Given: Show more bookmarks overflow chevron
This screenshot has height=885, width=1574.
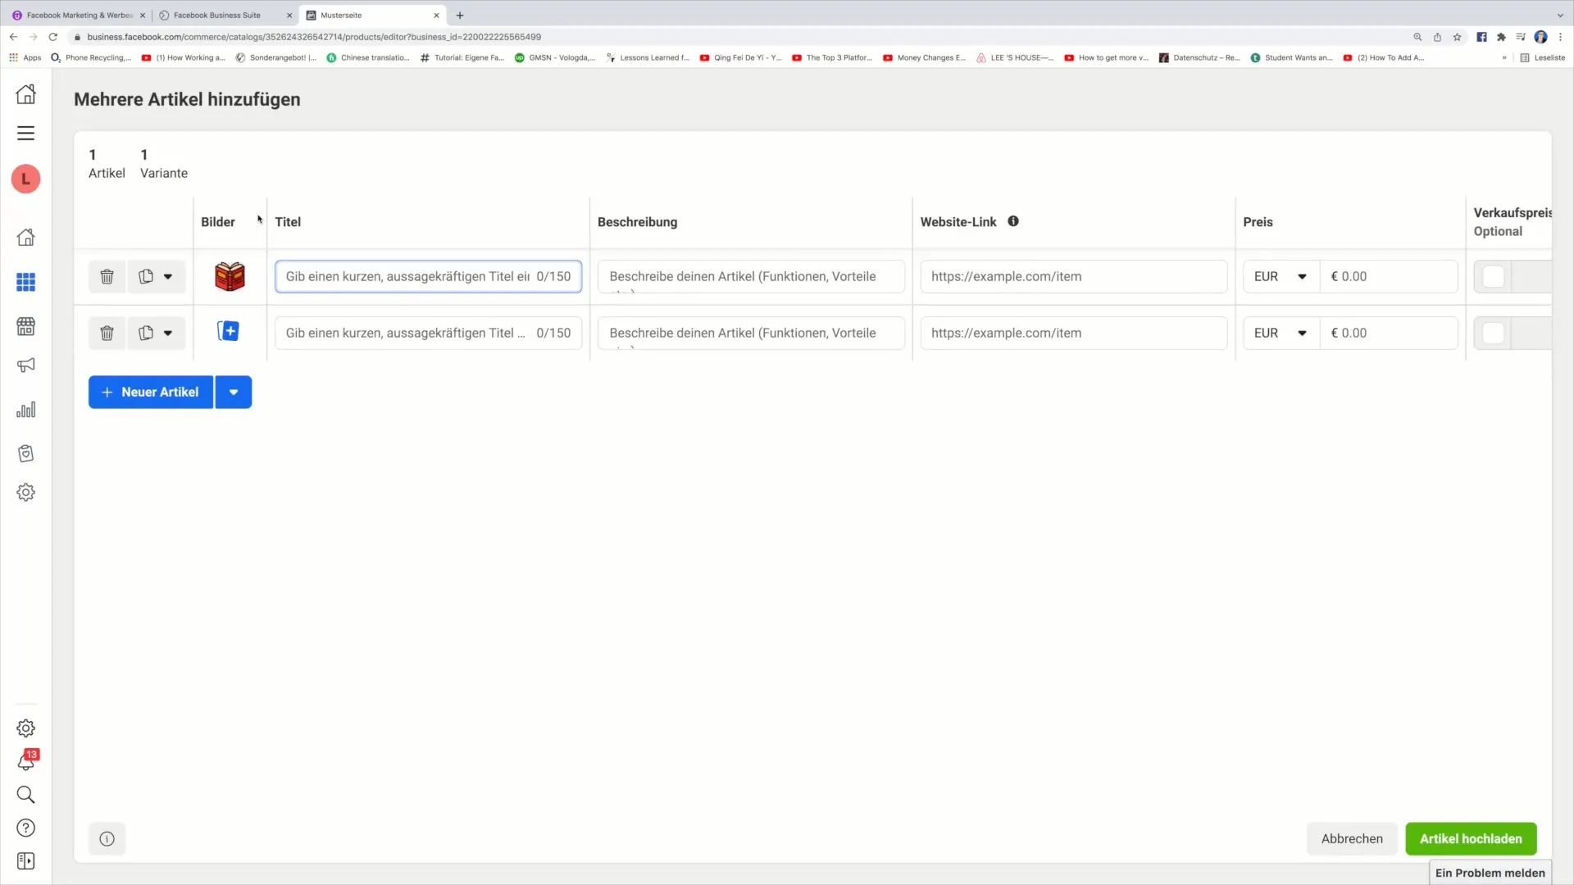Looking at the screenshot, I should (1503, 57).
